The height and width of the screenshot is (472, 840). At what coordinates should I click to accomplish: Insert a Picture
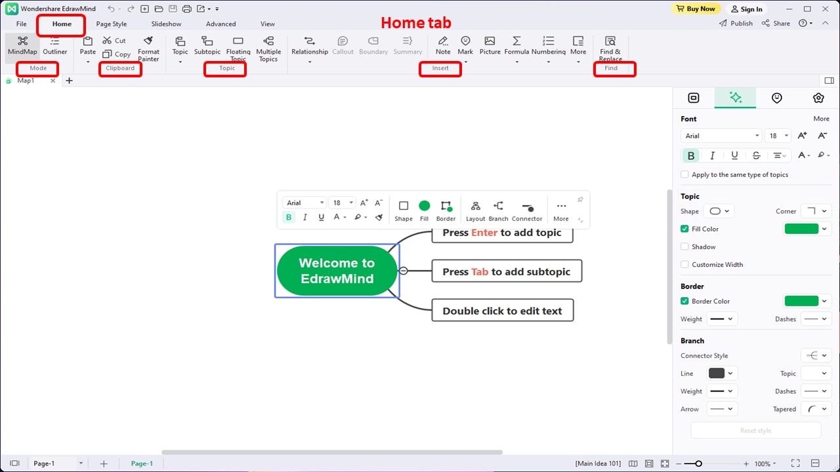(490, 45)
